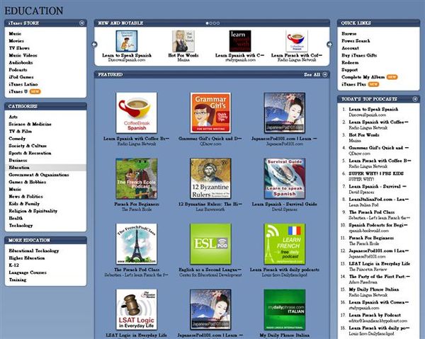Click Buy iTunes Gifts link
This screenshot has width=425, height=339.
pyautogui.click(x=359, y=55)
